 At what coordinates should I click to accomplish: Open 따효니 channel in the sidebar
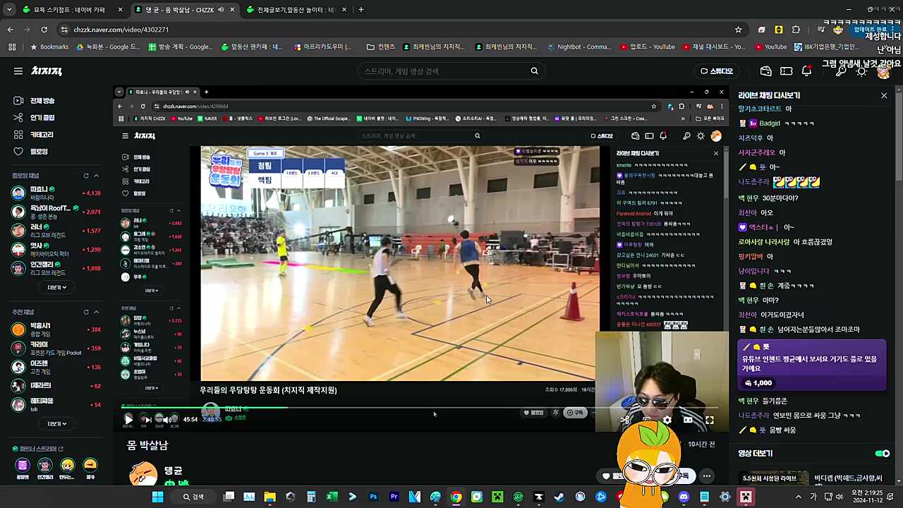(x=56, y=193)
